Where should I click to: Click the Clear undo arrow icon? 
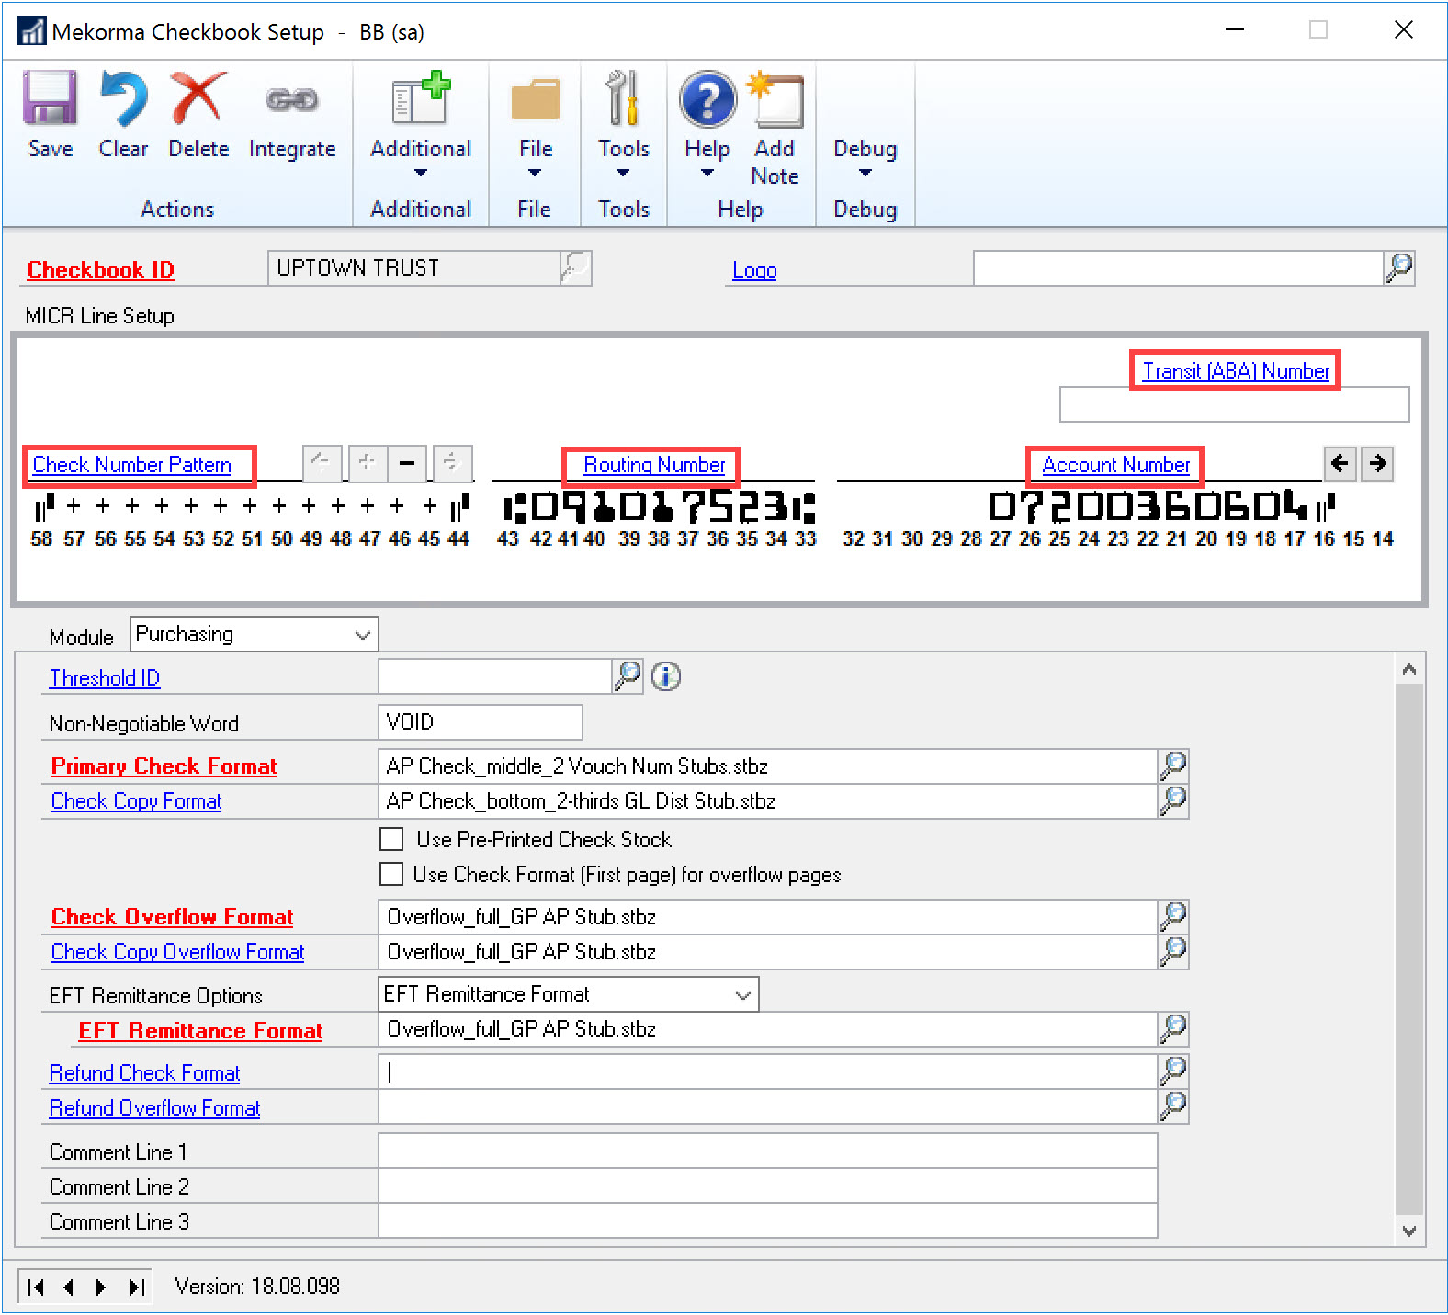point(123,98)
